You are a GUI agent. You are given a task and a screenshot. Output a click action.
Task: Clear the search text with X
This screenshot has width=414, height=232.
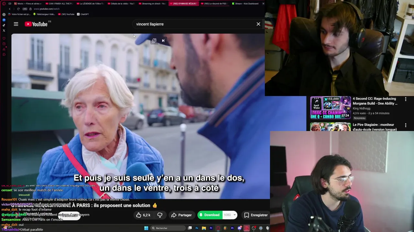[x=258, y=24]
